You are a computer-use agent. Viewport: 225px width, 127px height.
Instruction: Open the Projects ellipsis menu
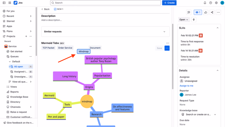coord(31,36)
